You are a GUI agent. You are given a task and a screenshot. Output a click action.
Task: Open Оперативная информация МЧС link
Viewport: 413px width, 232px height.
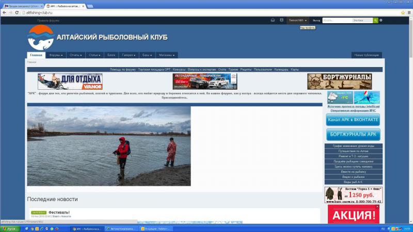(x=353, y=110)
